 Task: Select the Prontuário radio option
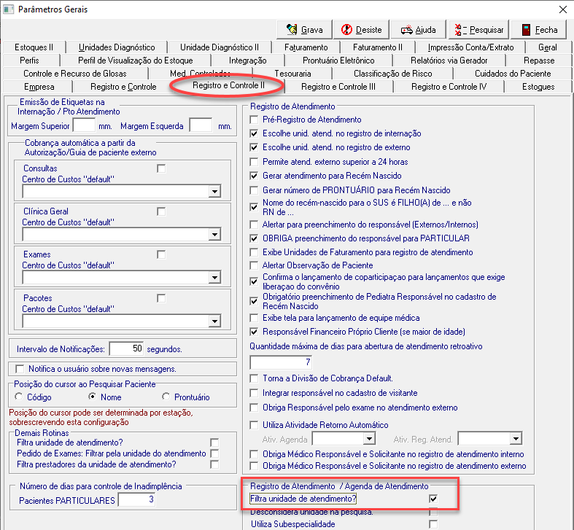click(x=166, y=397)
